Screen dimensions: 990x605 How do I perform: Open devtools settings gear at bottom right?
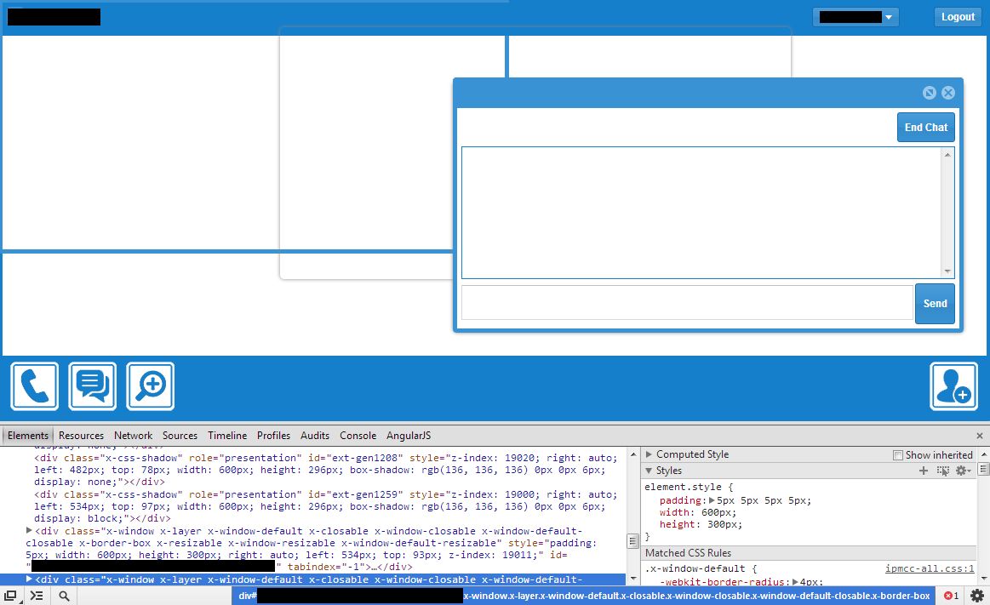point(976,596)
